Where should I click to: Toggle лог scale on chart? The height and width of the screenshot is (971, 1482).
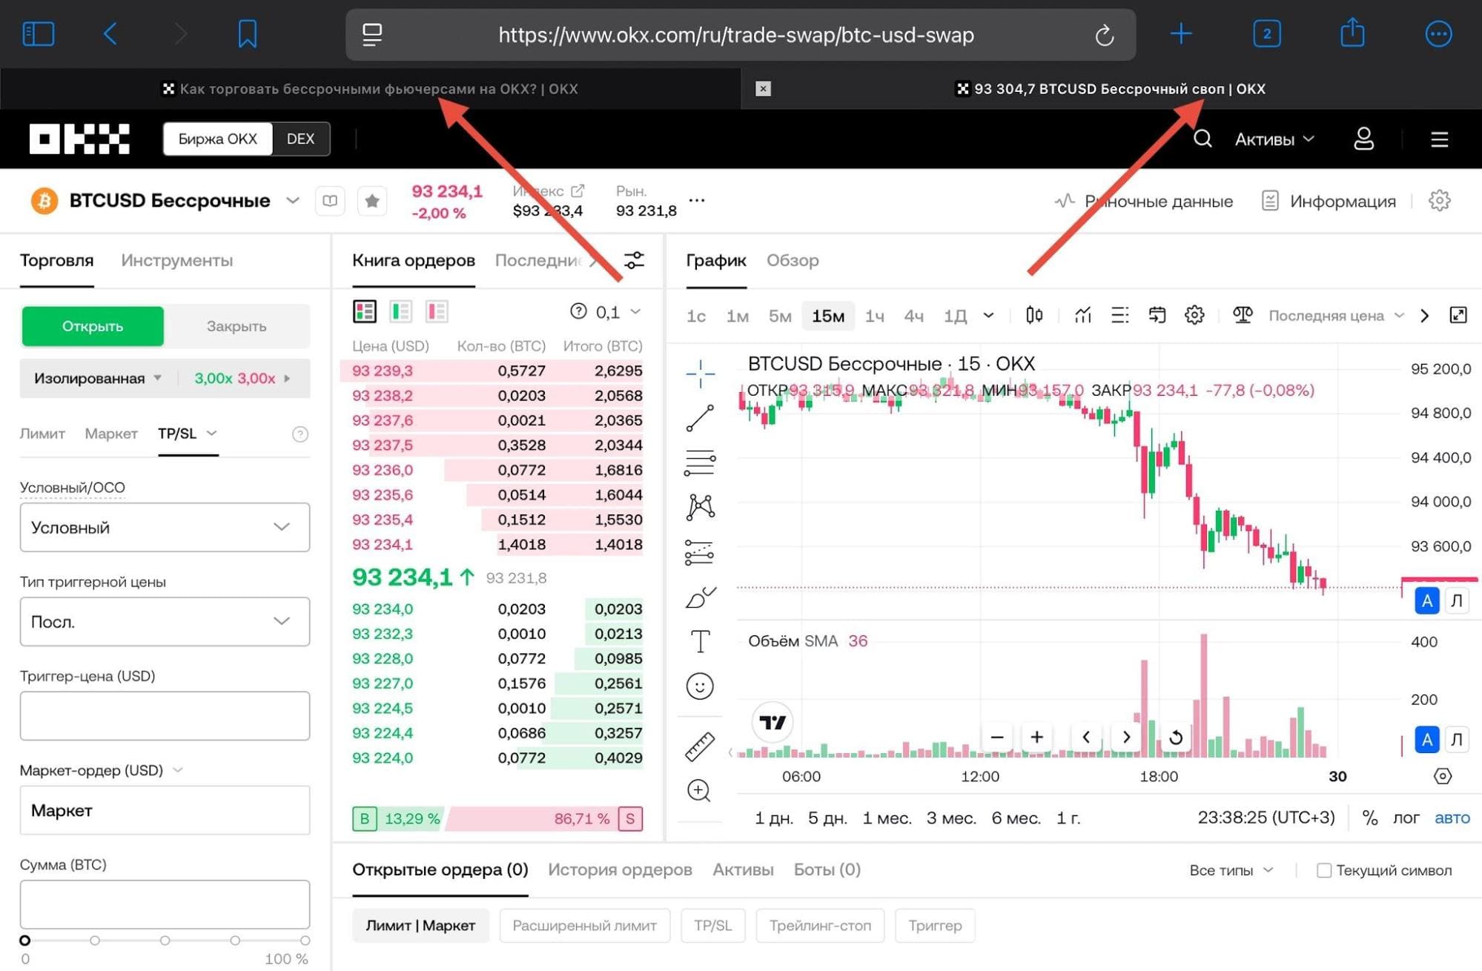(x=1406, y=818)
